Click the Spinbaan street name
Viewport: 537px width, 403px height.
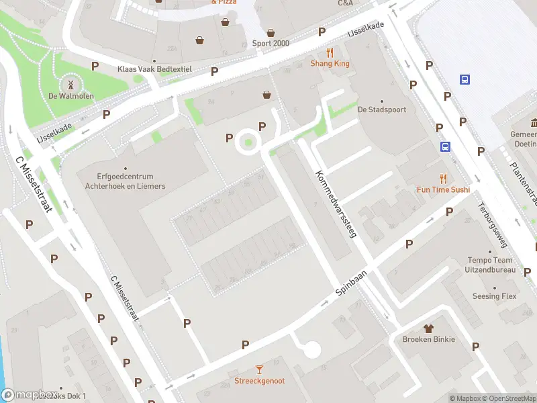pyautogui.click(x=351, y=283)
